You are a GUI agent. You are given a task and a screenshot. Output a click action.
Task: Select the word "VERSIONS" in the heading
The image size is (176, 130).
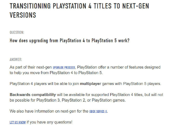click(23, 15)
